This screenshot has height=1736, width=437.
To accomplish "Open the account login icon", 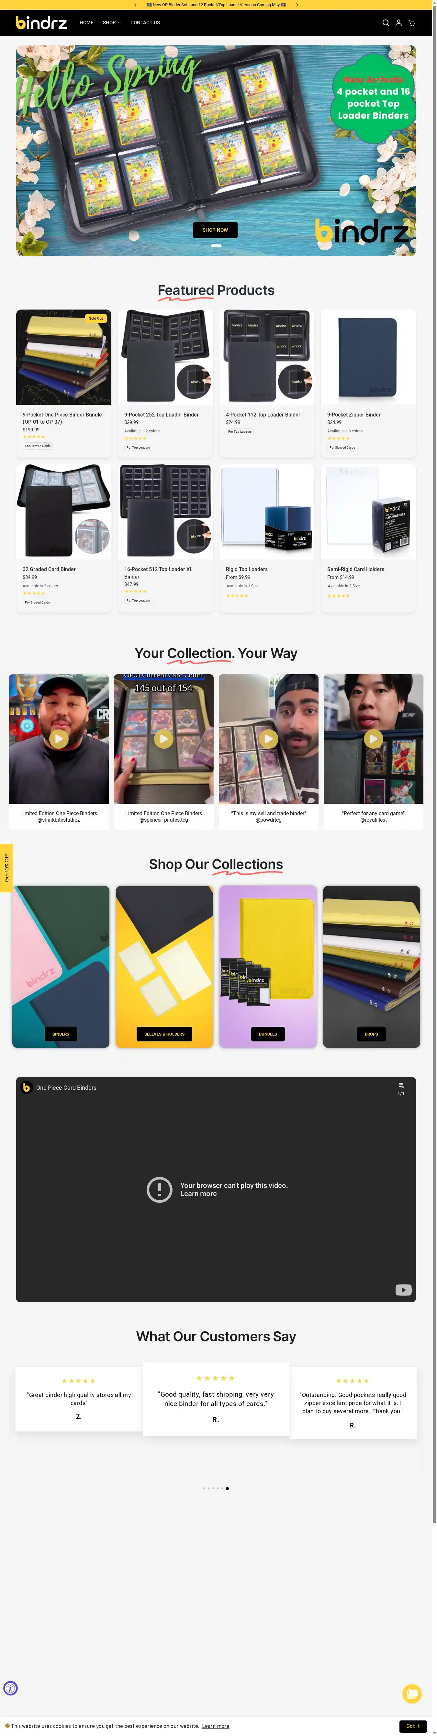I will click(x=398, y=23).
